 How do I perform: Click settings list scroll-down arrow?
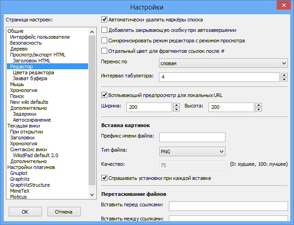(x=92, y=195)
